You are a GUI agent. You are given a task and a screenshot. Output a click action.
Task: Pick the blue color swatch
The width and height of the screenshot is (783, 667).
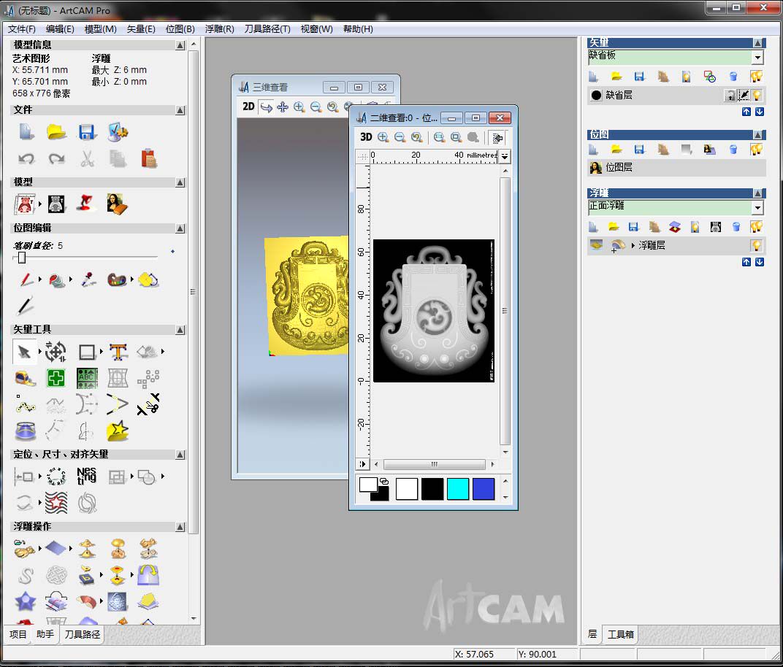[484, 488]
